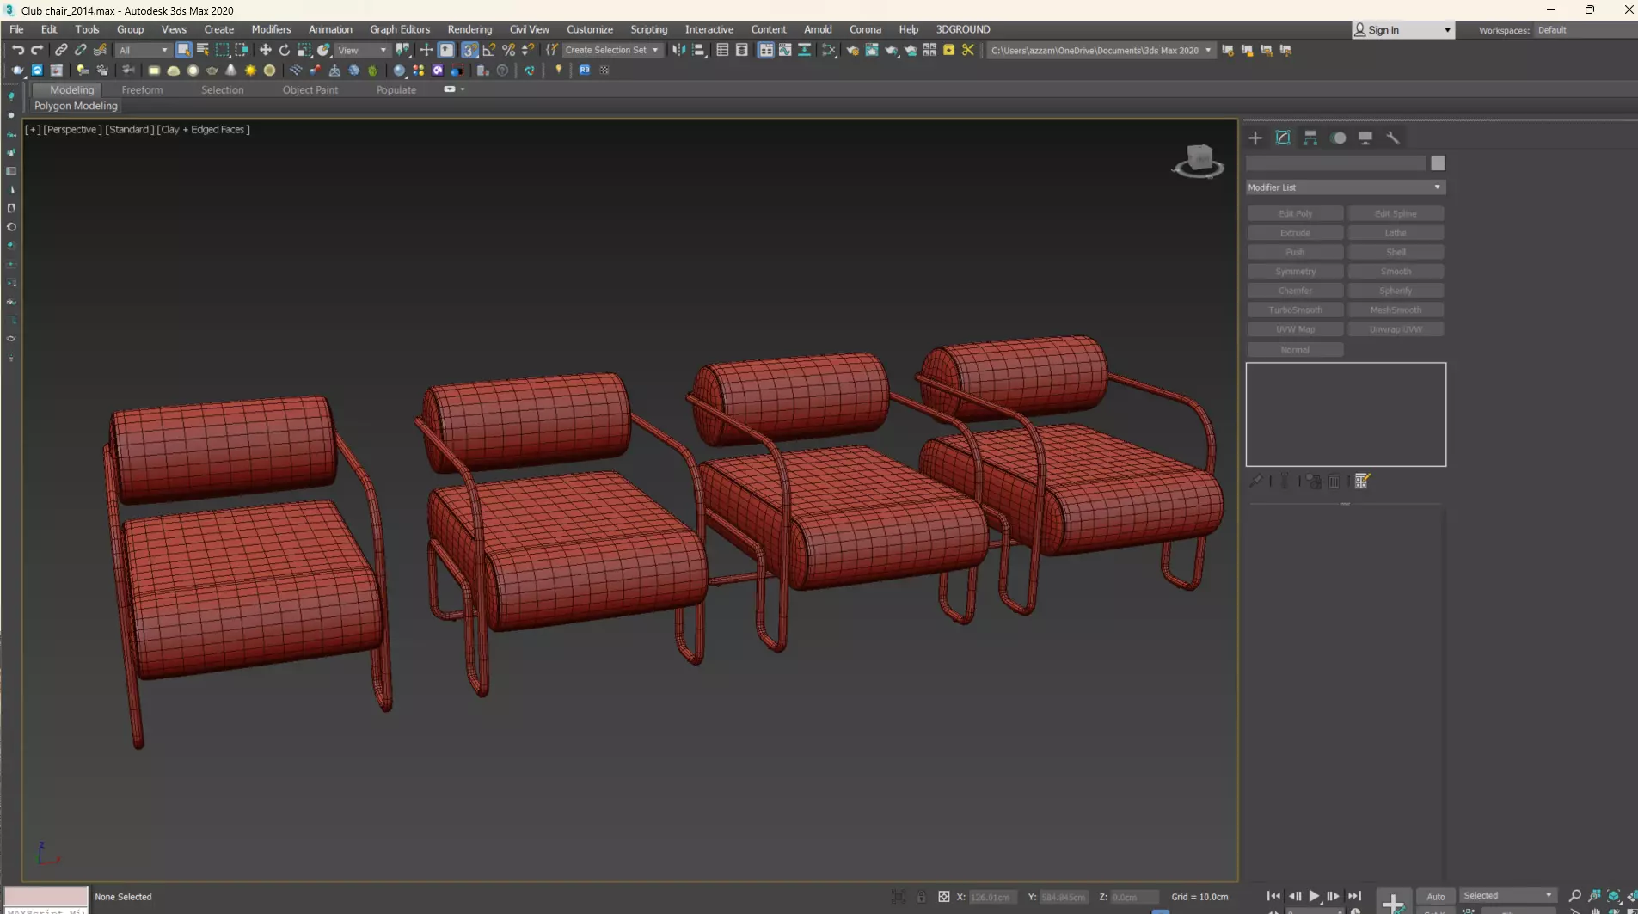Activate the Select and Scale tool
This screenshot has height=914, width=1638.
(304, 50)
